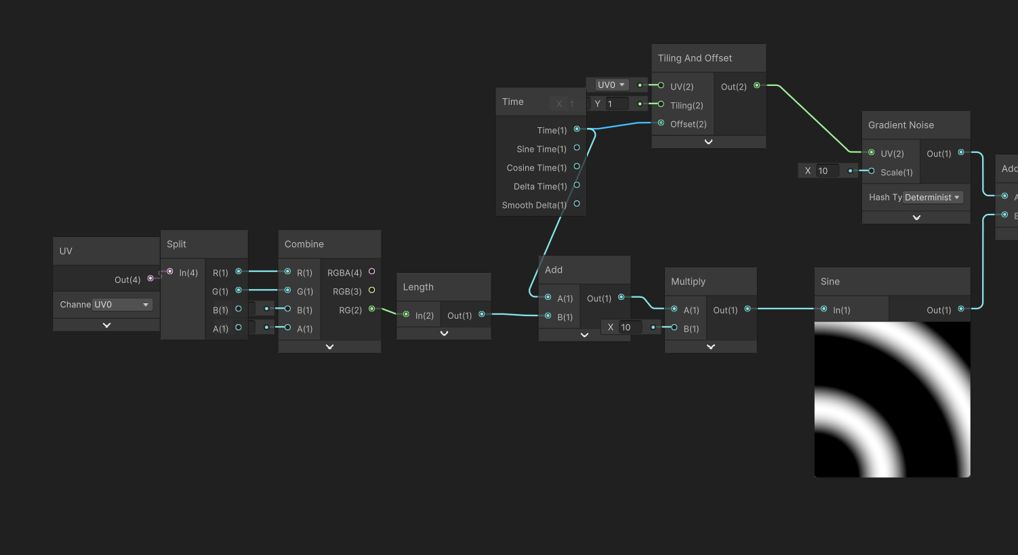Open the Tiling And Offset UV0 dropdown
The height and width of the screenshot is (555, 1018).
612,85
